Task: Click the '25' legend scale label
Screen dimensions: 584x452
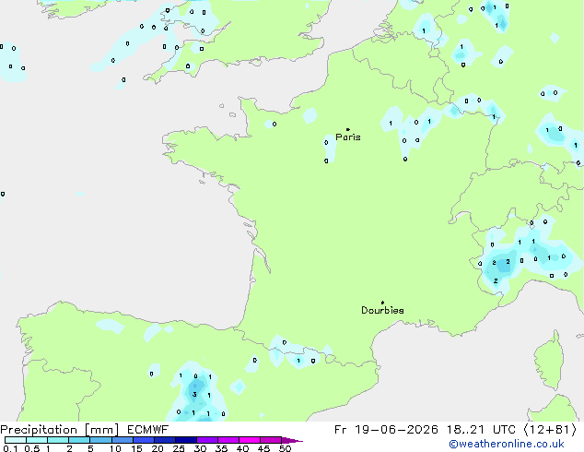Action: [x=179, y=448]
